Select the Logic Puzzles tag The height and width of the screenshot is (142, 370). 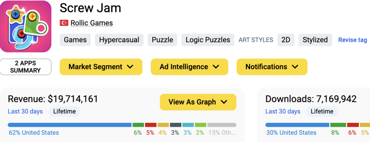(x=208, y=40)
